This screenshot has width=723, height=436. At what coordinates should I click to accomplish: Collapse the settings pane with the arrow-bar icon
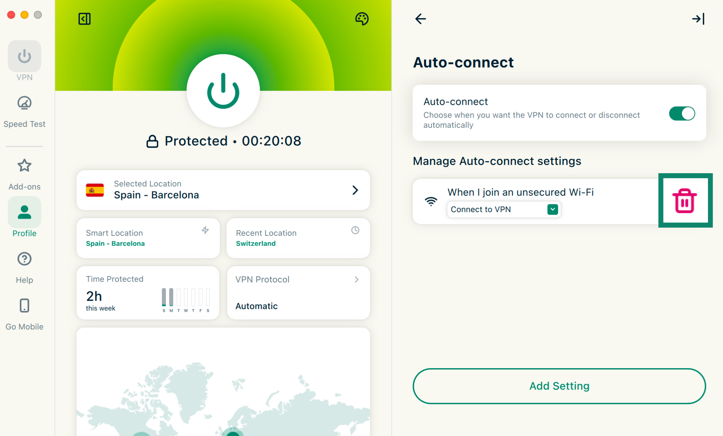coord(698,19)
